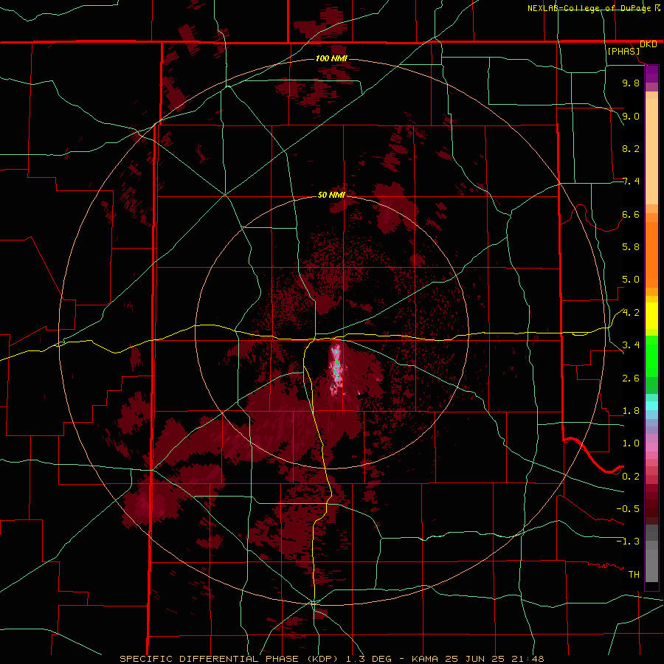The height and width of the screenshot is (664, 664).
Task: Click the large peach segment of color bar
Action: click(x=651, y=151)
